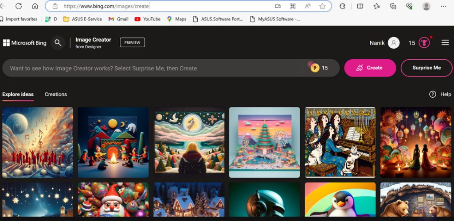This screenshot has width=454, height=221.
Task: Open the musical notes choir thumbnail
Action: [38, 142]
